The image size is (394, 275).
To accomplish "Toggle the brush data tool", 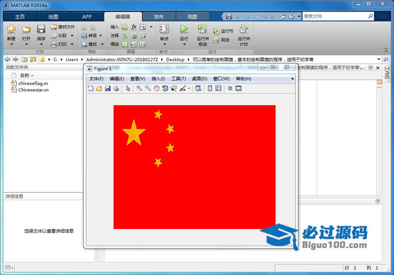I will click(x=182, y=88).
